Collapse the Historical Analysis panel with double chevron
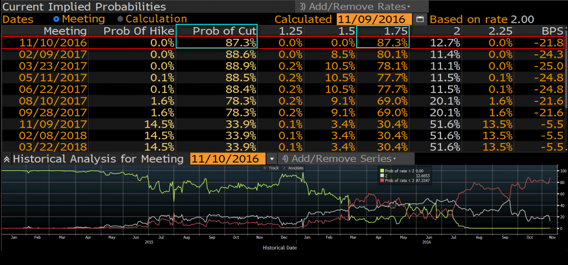568x265 pixels. 7,159
